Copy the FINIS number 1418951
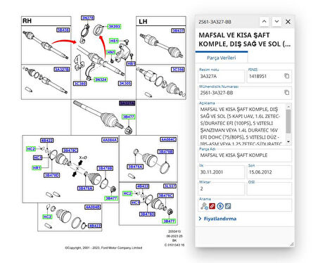 coord(286,76)
